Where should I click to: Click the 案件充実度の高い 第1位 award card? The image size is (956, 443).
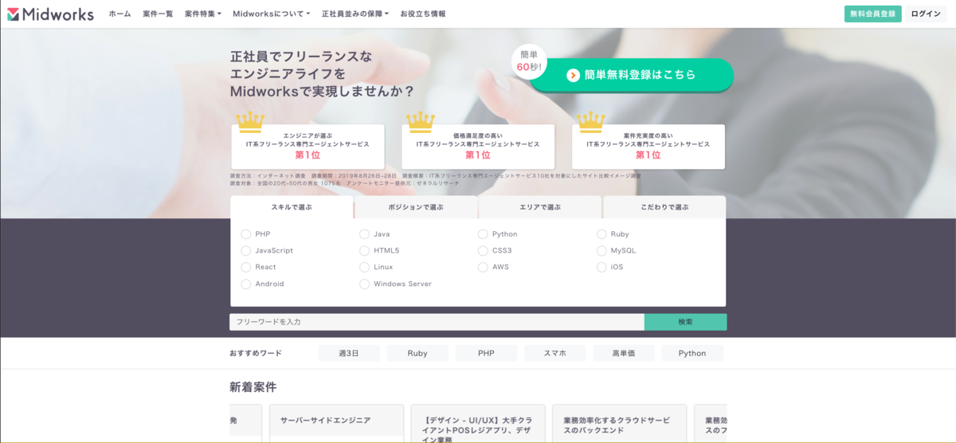pos(648,147)
